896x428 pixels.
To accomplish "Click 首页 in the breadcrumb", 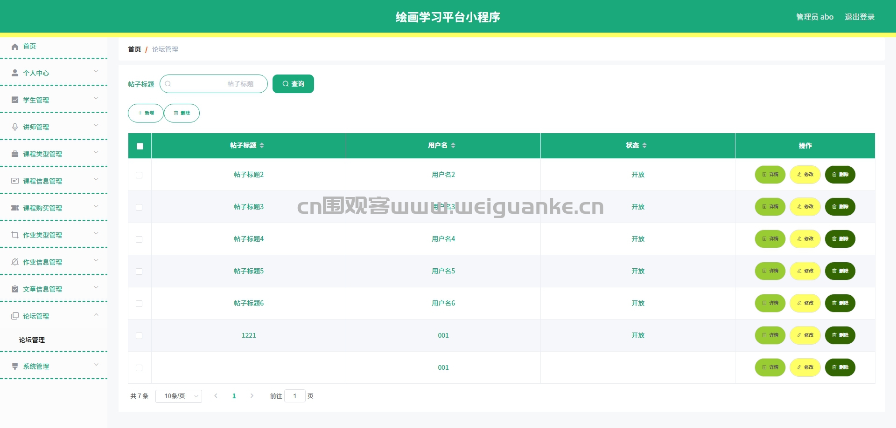I will point(134,49).
